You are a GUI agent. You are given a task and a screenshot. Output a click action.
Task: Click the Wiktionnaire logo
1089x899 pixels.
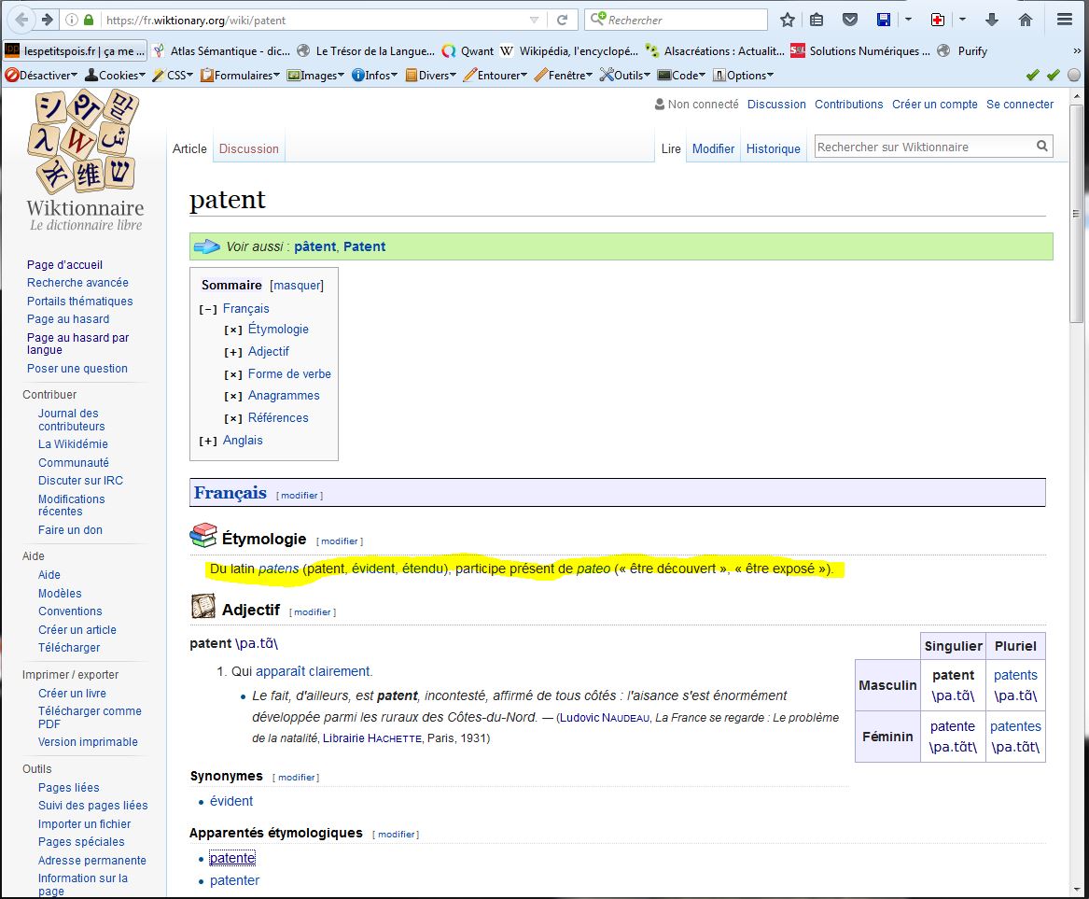click(x=85, y=160)
